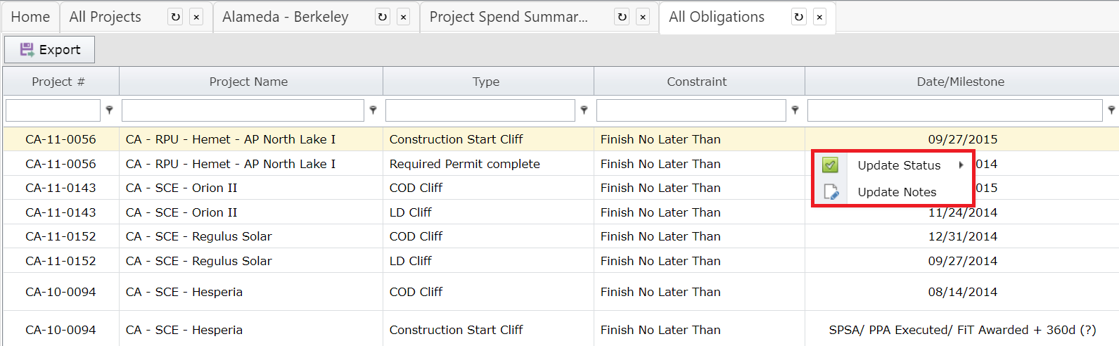1119x346 pixels.
Task: Open the Project Name filter funnel
Action: tap(373, 110)
